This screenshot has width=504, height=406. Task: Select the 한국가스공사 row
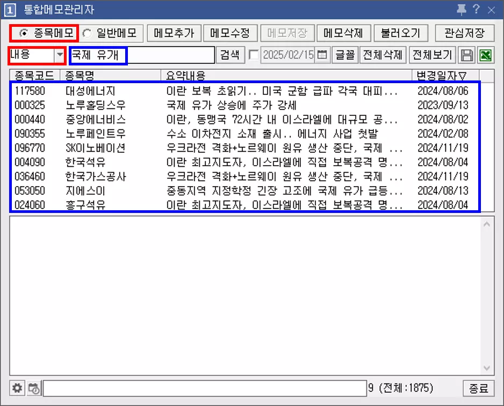click(x=245, y=176)
